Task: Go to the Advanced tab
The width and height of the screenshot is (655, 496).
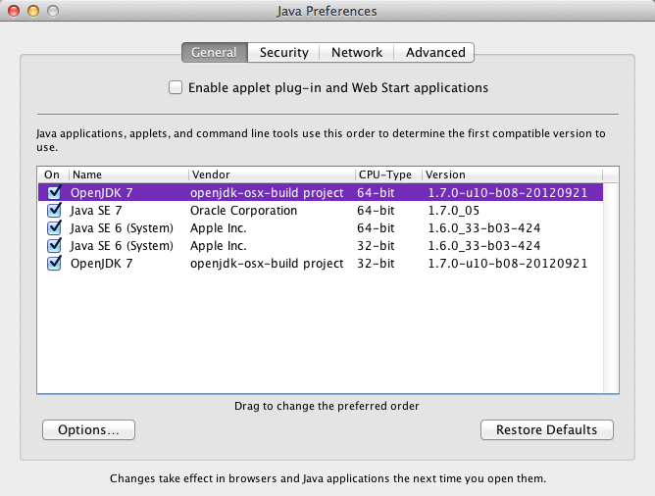Action: [435, 52]
